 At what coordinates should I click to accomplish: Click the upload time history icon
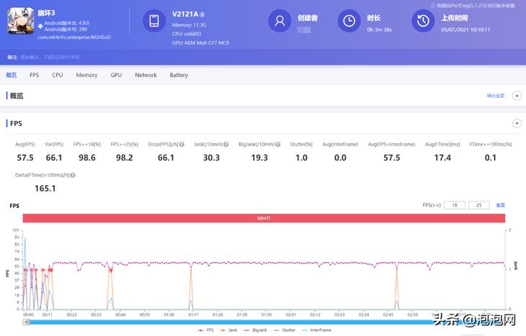(422, 22)
